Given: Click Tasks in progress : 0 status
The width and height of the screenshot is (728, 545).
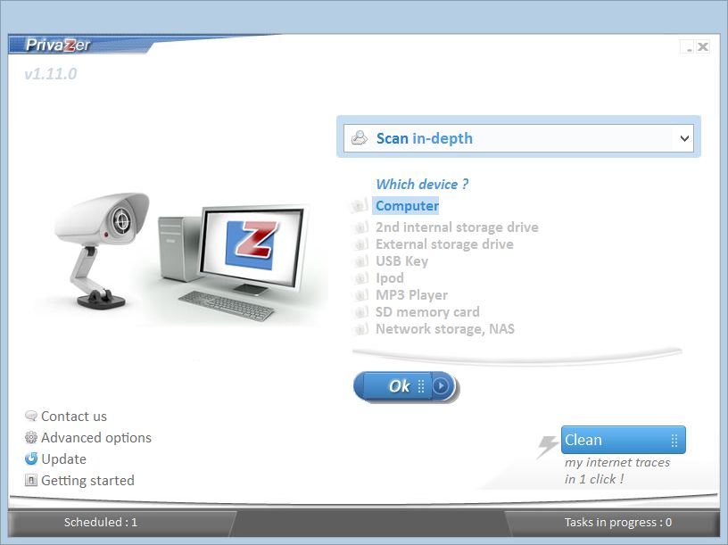Looking at the screenshot, I should (x=618, y=522).
